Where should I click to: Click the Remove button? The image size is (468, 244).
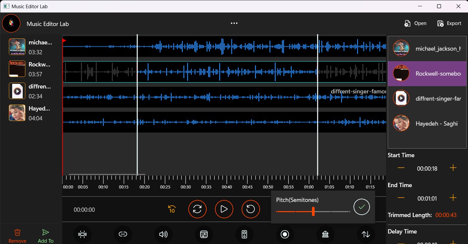pyautogui.click(x=17, y=235)
